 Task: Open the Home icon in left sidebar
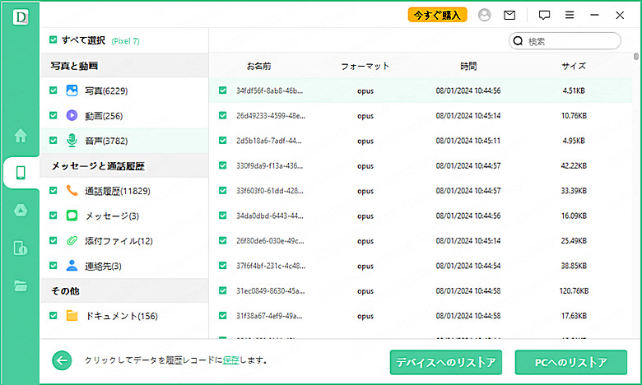(21, 136)
